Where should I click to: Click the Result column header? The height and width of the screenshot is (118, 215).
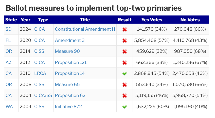[124, 20]
